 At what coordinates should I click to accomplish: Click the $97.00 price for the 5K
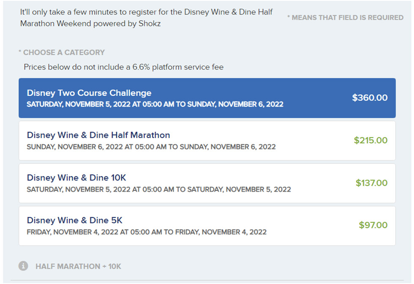[373, 225]
